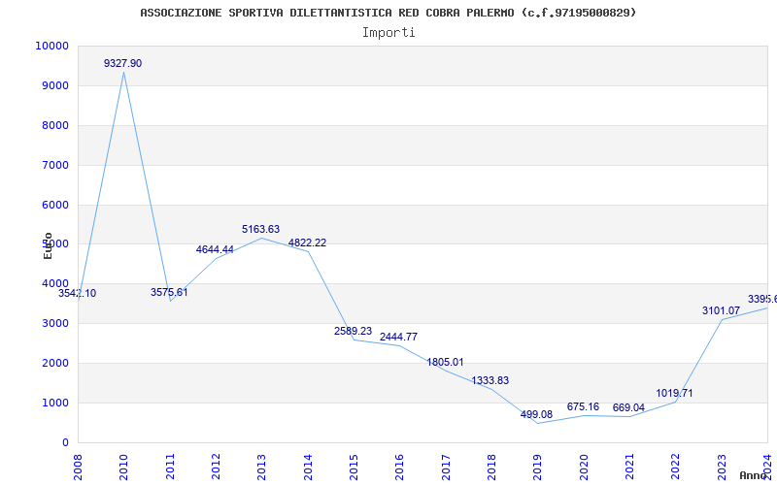Select the 1805.01 value label
The height and width of the screenshot is (485, 777).
[445, 362]
